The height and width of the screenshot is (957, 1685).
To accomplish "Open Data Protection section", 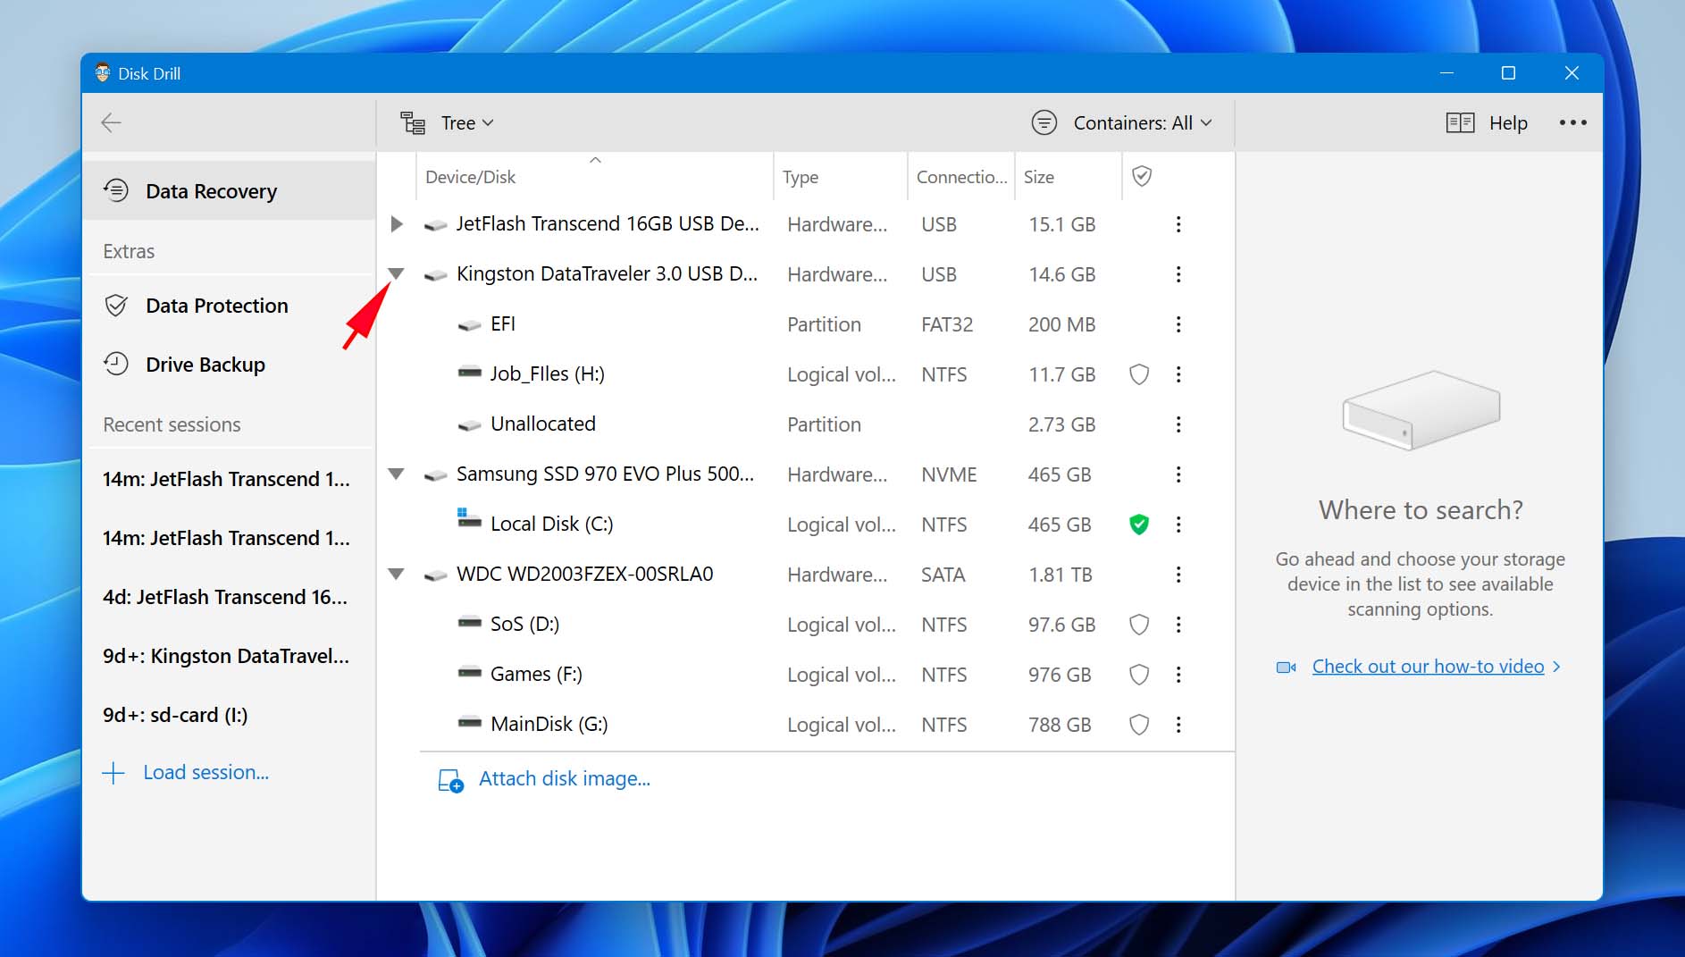I will (x=229, y=306).
